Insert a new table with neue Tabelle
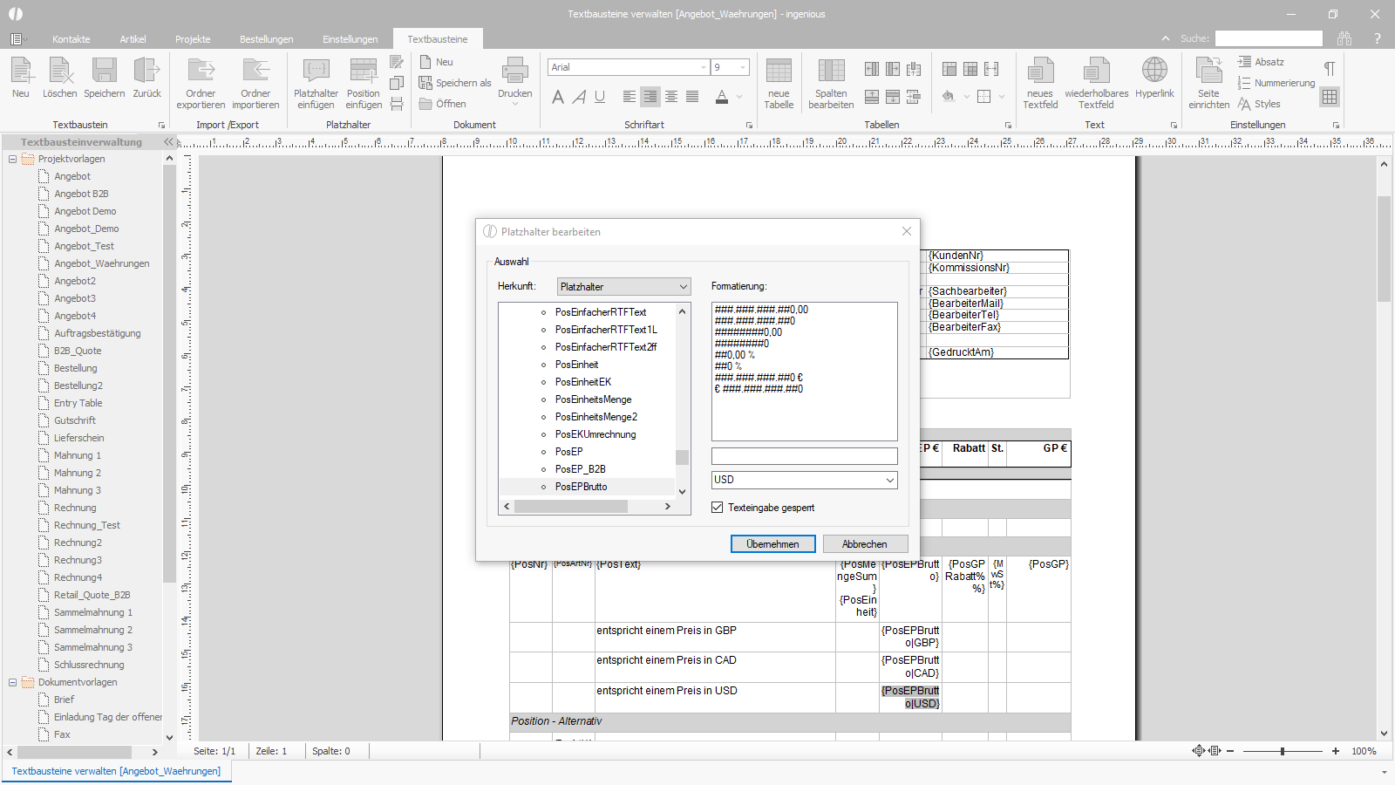 tap(779, 83)
